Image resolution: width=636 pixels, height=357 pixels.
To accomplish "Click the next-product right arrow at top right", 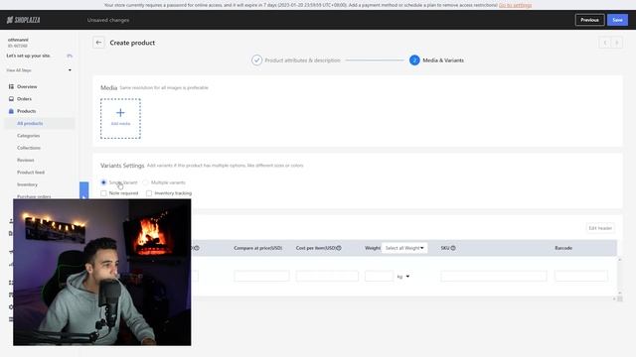I will click(617, 43).
